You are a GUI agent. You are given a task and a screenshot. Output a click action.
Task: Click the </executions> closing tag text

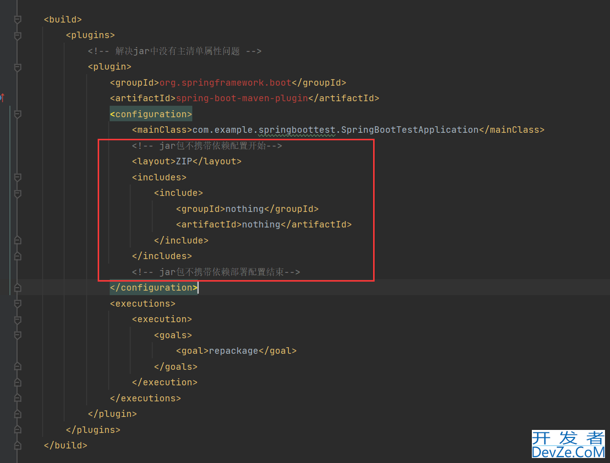click(x=146, y=398)
